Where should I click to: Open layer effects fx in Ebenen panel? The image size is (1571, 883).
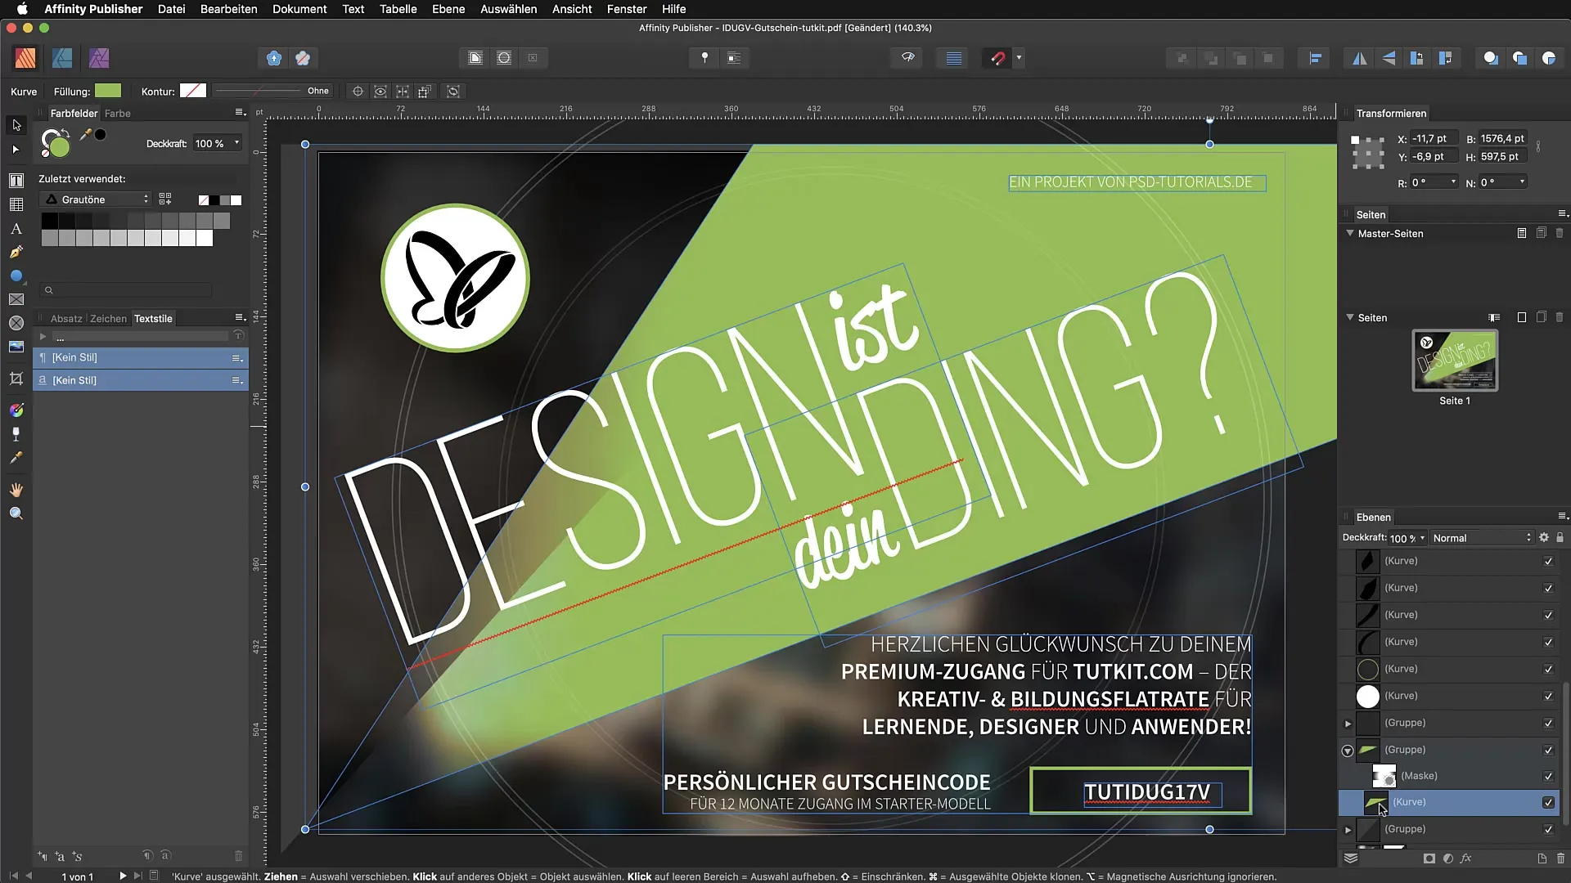point(1466,858)
